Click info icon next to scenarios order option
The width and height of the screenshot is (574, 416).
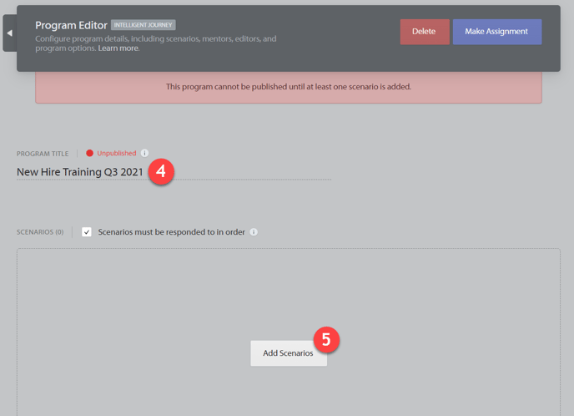click(254, 232)
